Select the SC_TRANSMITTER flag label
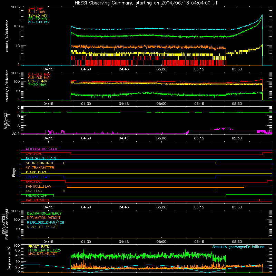The image size is (276, 276). coord(40,168)
